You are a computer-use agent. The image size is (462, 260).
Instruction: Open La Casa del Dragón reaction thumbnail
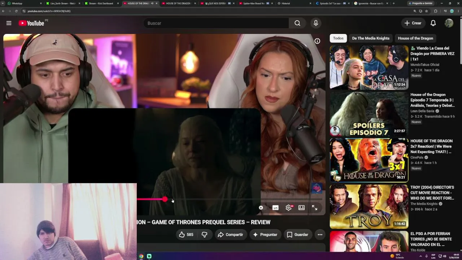click(369, 68)
